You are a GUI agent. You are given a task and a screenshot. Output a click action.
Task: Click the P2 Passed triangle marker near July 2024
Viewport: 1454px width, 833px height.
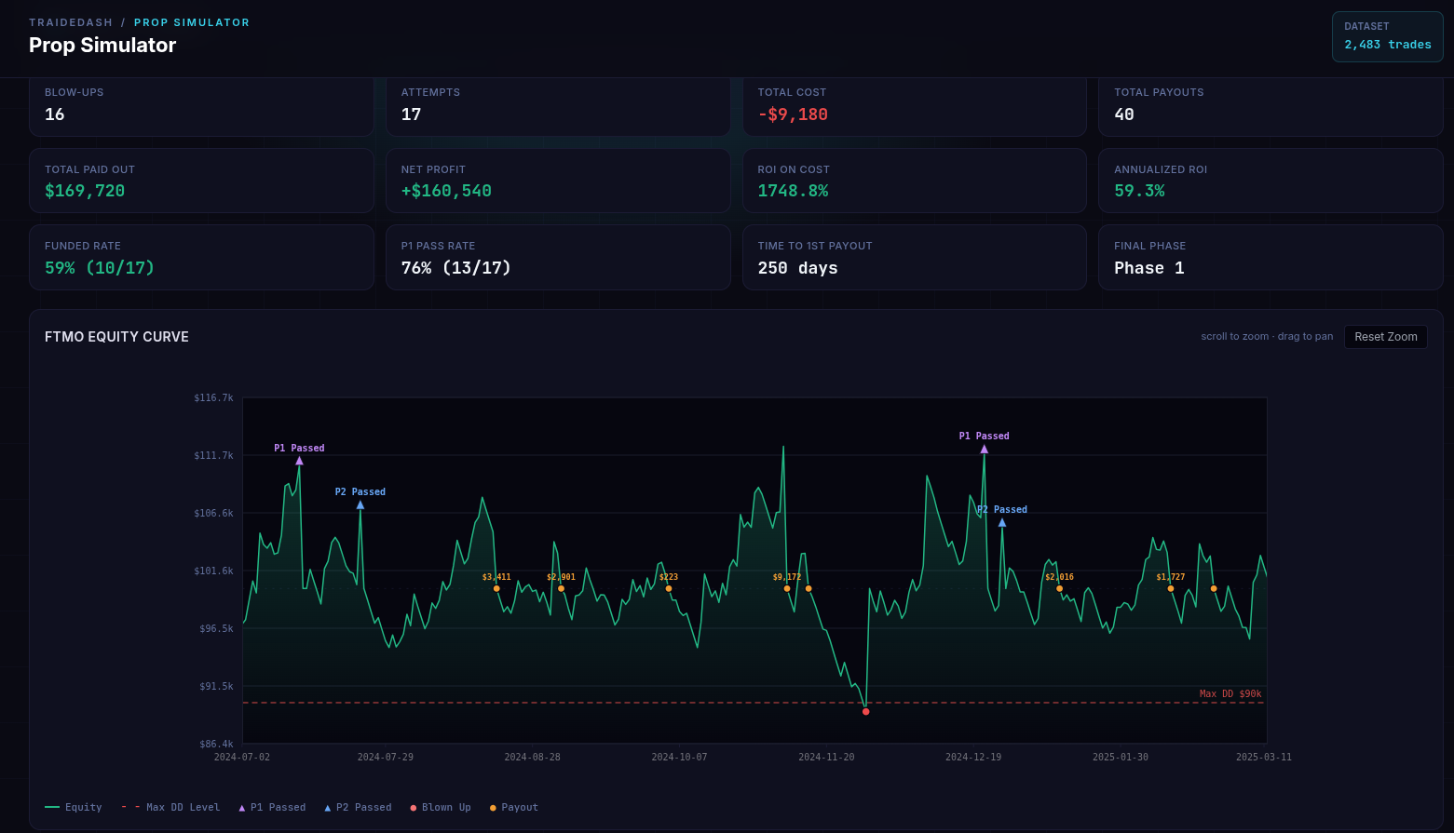point(360,505)
